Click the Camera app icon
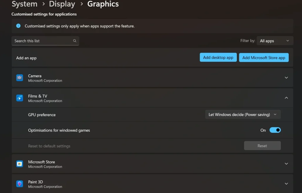302x193 pixels. tap(19, 78)
